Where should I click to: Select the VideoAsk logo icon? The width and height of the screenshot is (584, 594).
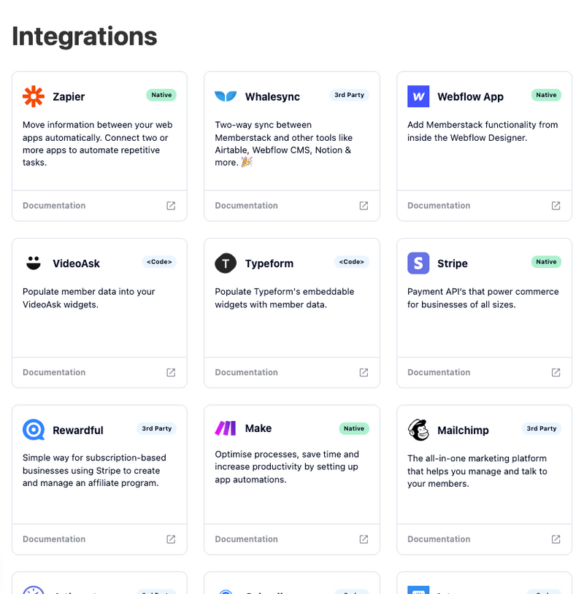point(34,263)
